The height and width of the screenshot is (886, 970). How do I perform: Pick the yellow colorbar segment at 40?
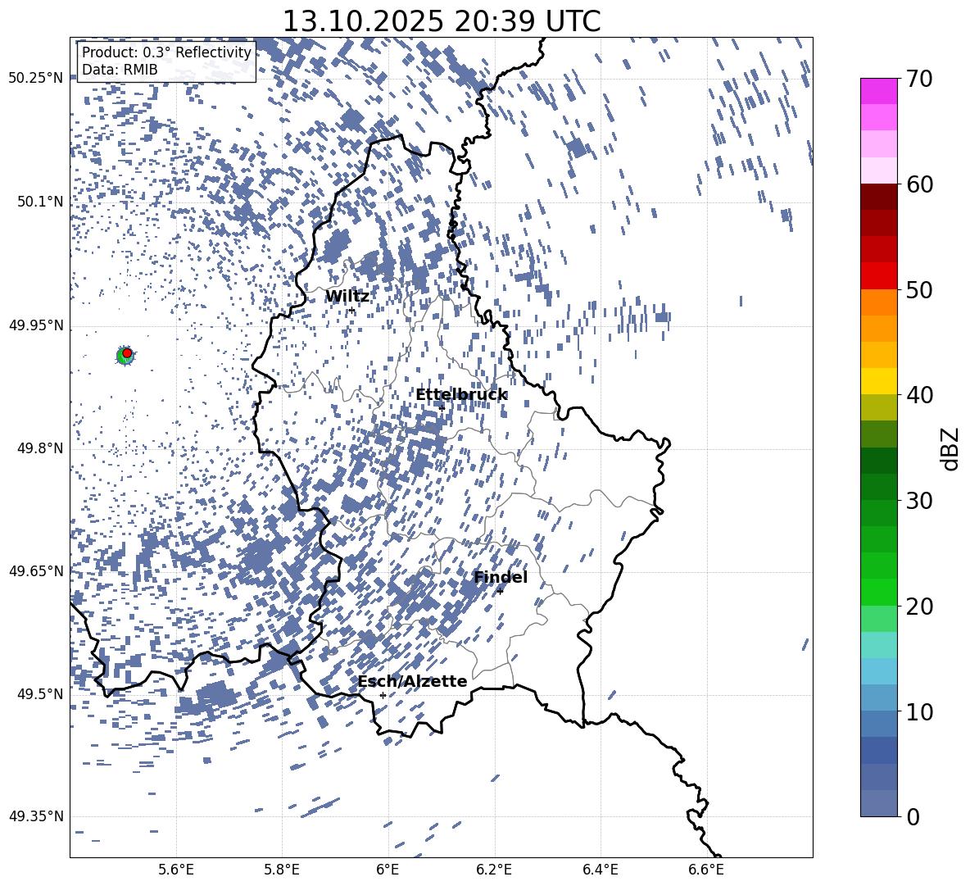pyautogui.click(x=878, y=381)
